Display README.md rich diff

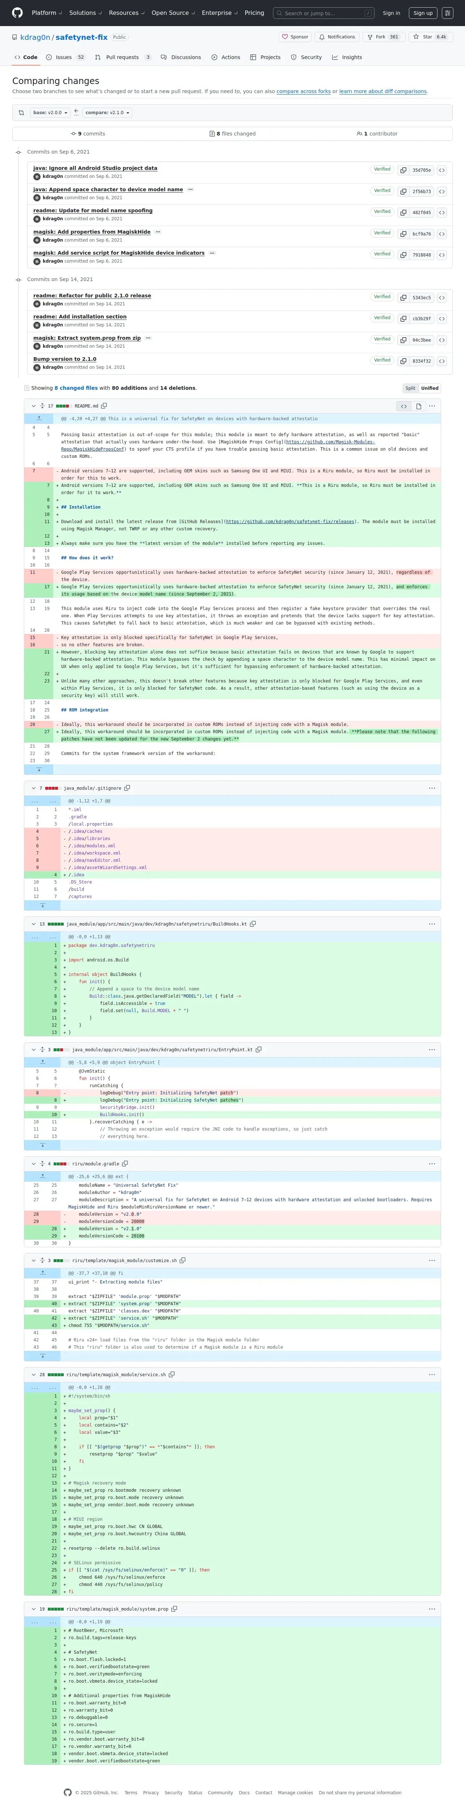tap(419, 406)
